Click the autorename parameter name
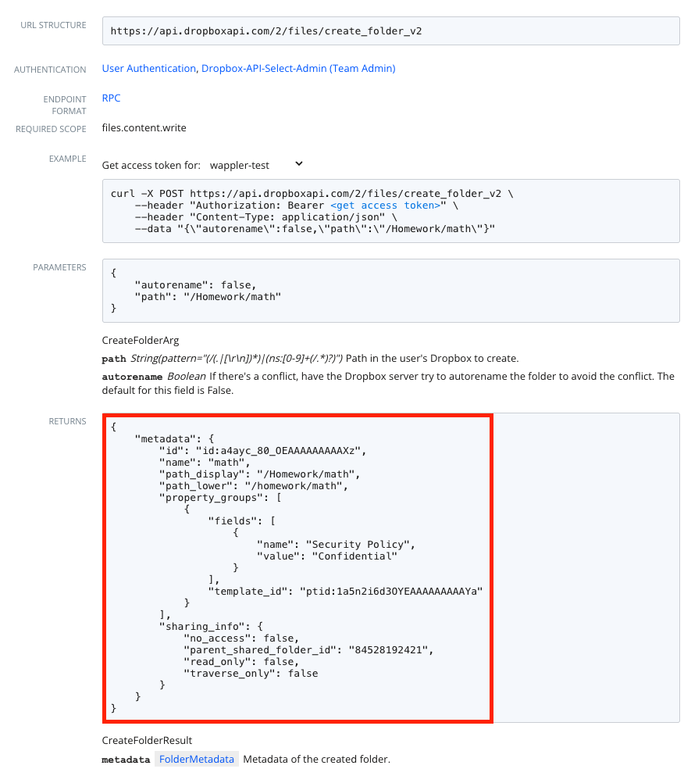The width and height of the screenshot is (684, 776). coord(132,377)
